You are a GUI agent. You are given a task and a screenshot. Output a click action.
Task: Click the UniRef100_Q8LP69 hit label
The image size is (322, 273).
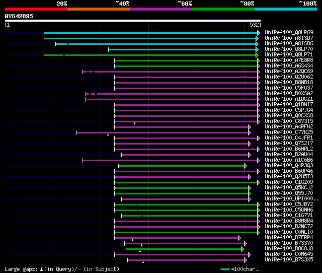(x=289, y=32)
